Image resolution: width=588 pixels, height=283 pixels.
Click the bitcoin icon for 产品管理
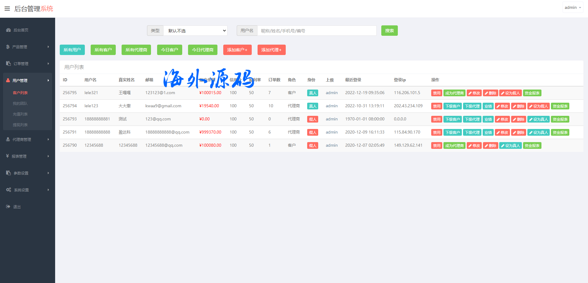click(8, 47)
